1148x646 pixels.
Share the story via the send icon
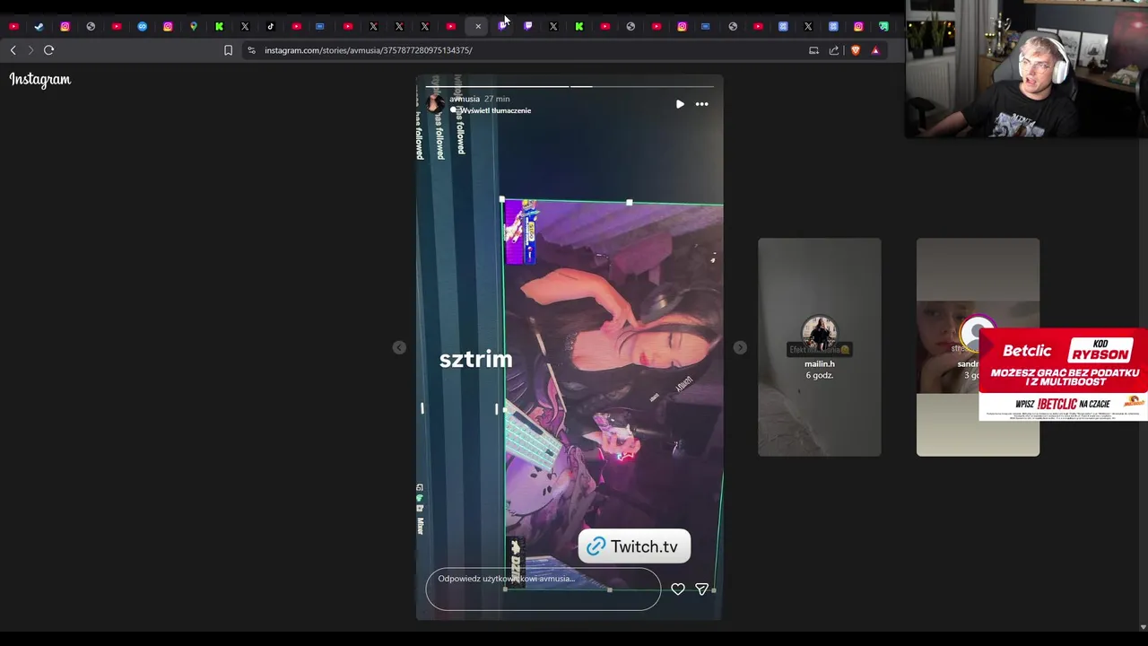[701, 589]
